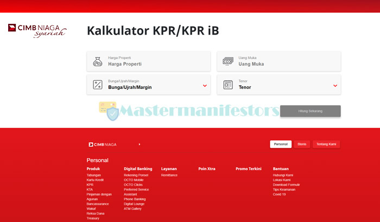Open the Tips Keamanan link
The image size is (380, 222).
pyautogui.click(x=284, y=190)
